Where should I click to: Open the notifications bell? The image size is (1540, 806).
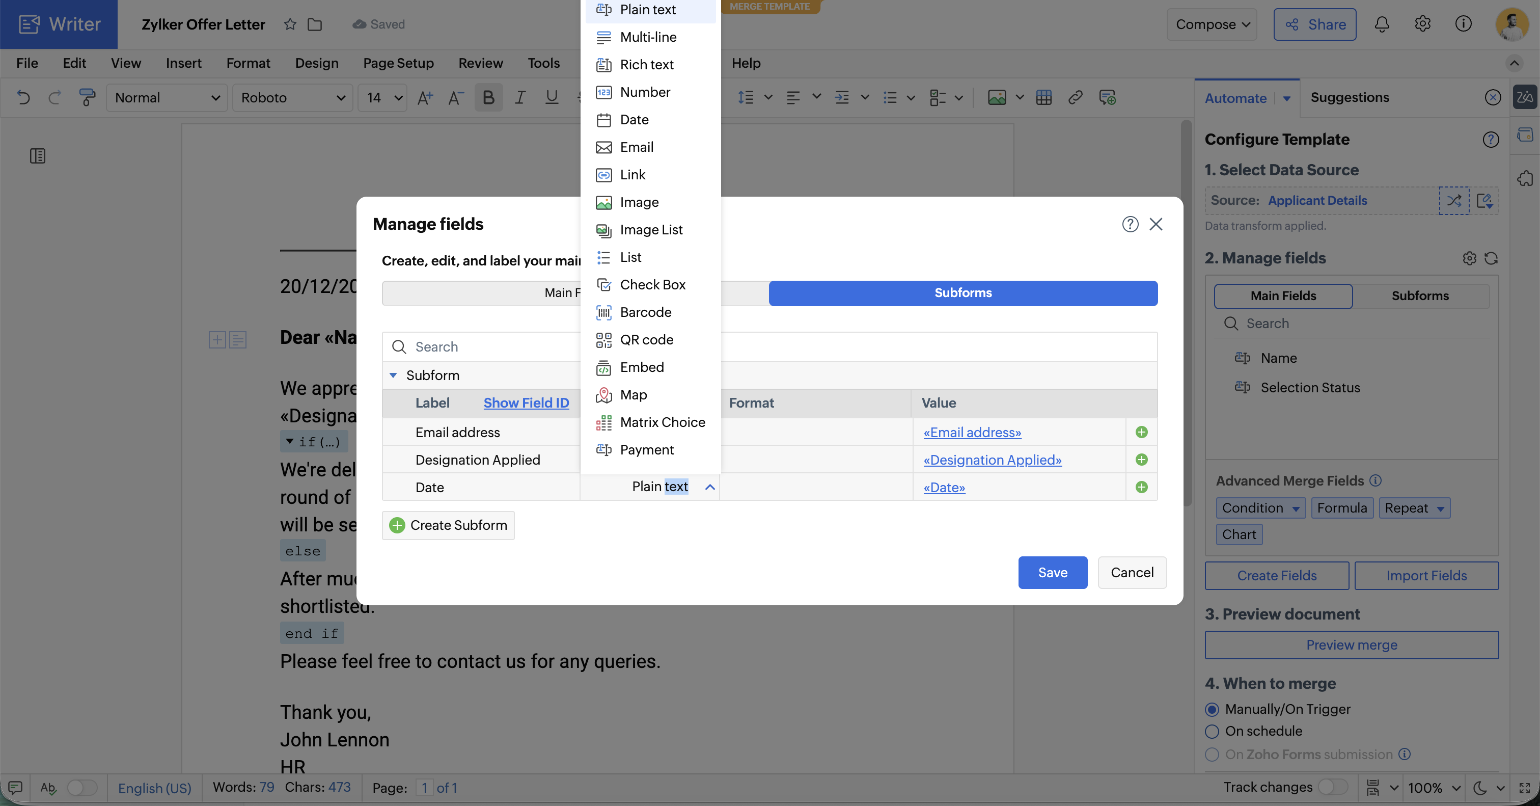point(1382,24)
